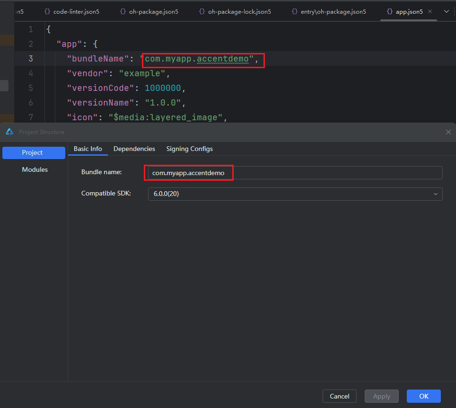Open the Compatible SDK dropdown
The image size is (456, 408).
pos(295,194)
